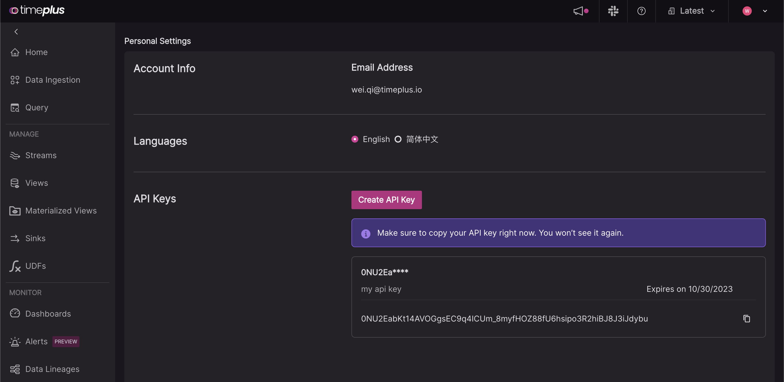Click the Personal Settings heading

[157, 41]
